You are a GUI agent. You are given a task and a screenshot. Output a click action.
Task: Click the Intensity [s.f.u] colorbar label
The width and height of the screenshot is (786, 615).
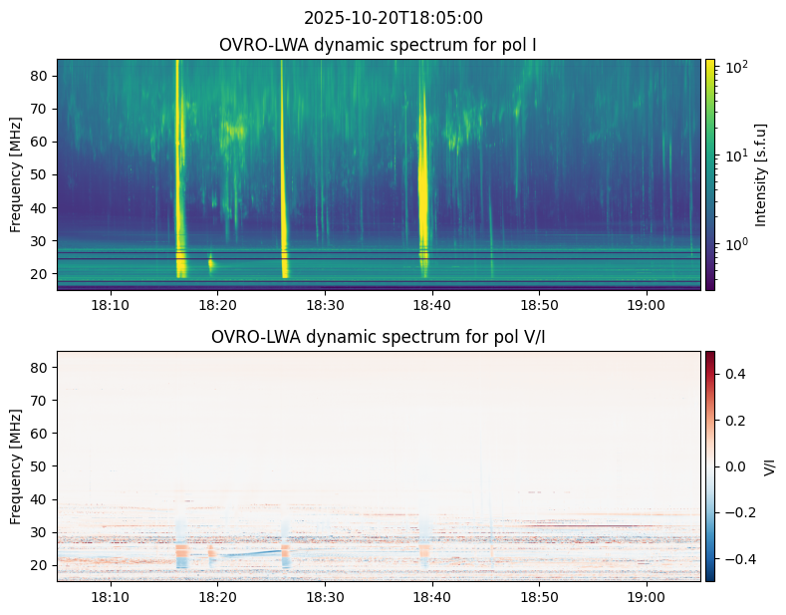(760, 175)
